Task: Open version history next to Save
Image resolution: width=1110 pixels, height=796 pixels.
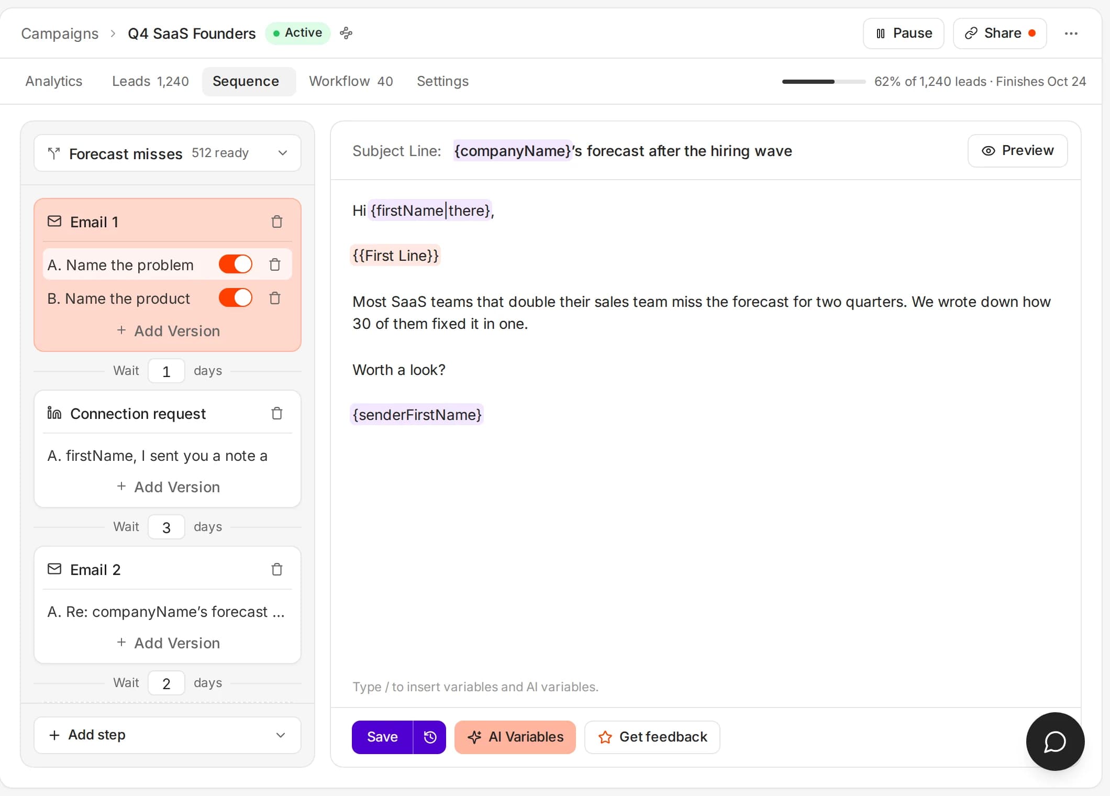Action: pyautogui.click(x=430, y=737)
